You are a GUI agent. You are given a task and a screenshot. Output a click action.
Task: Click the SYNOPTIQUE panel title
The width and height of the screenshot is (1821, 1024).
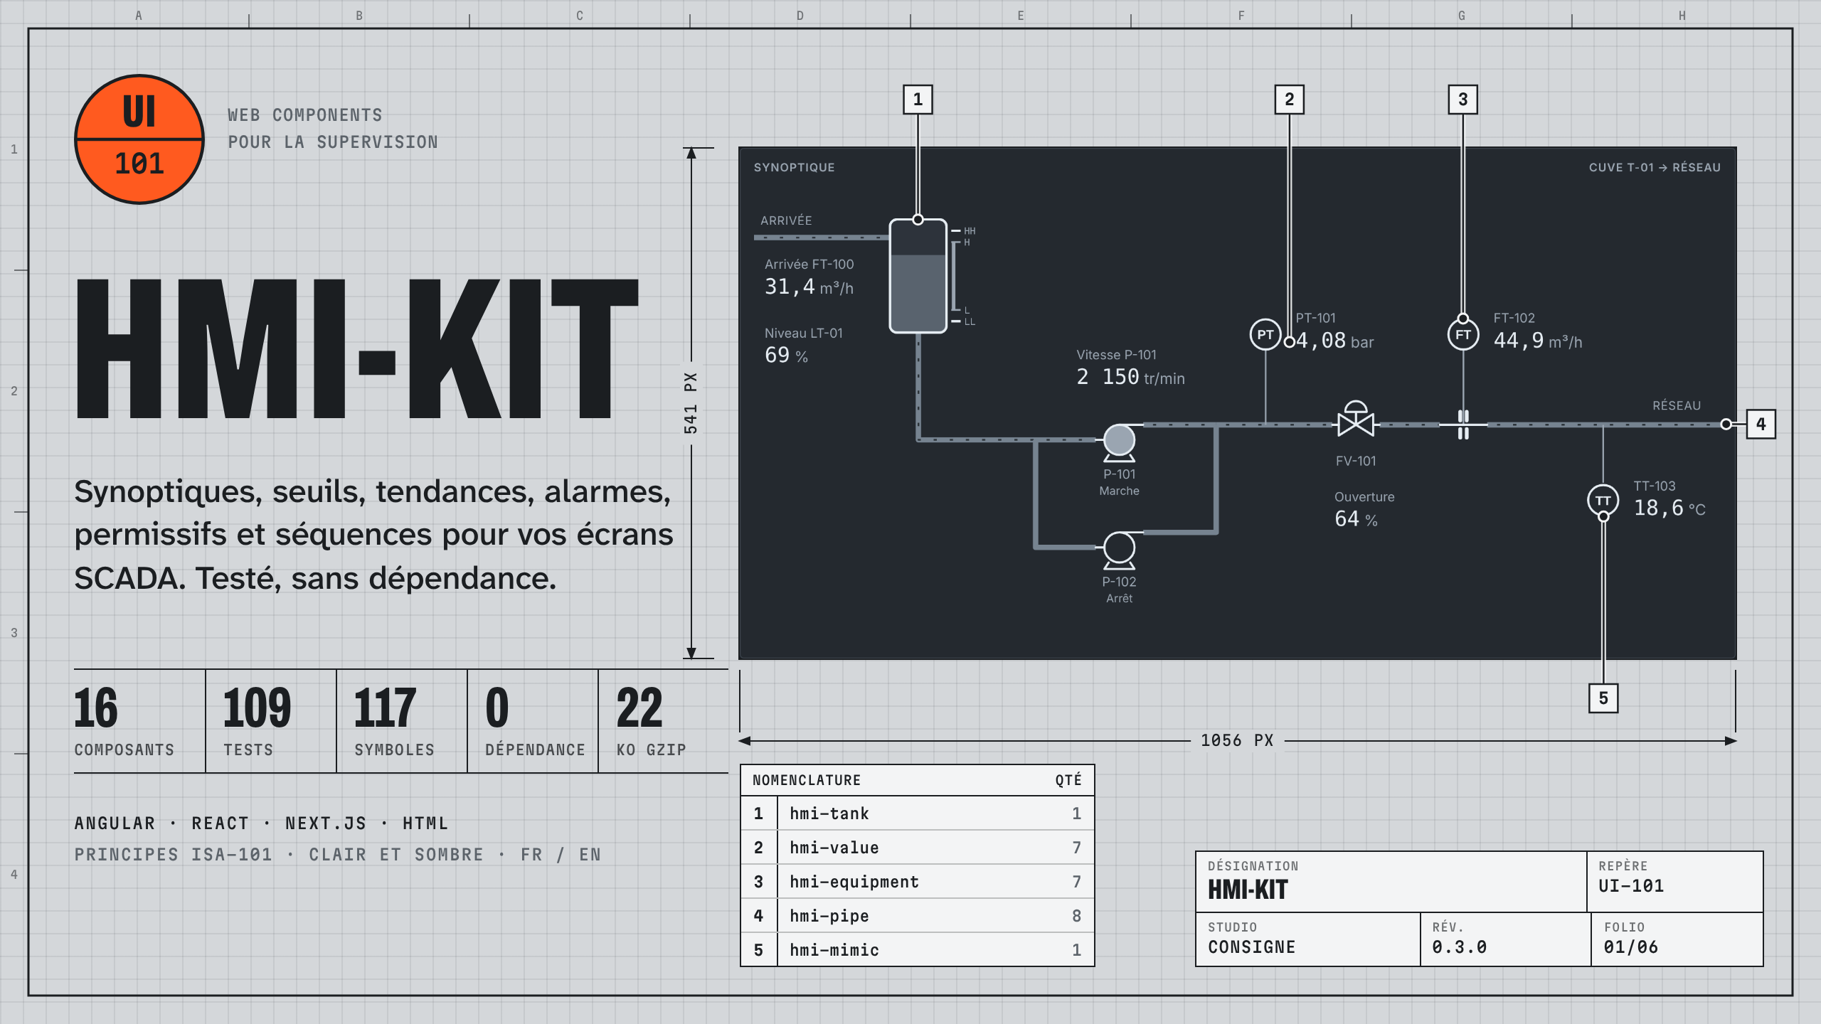click(794, 167)
